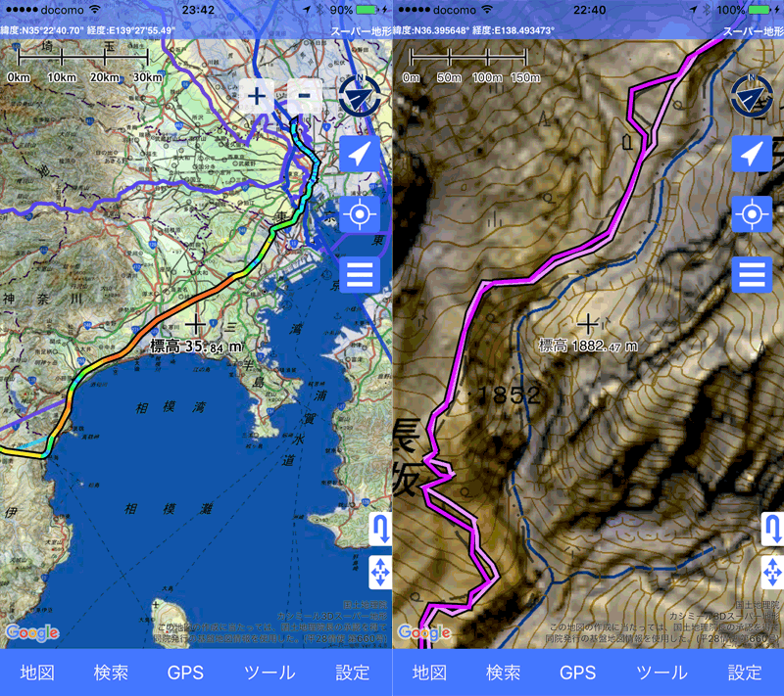Zoom out with the minus button
784x696 pixels.
pos(305,97)
